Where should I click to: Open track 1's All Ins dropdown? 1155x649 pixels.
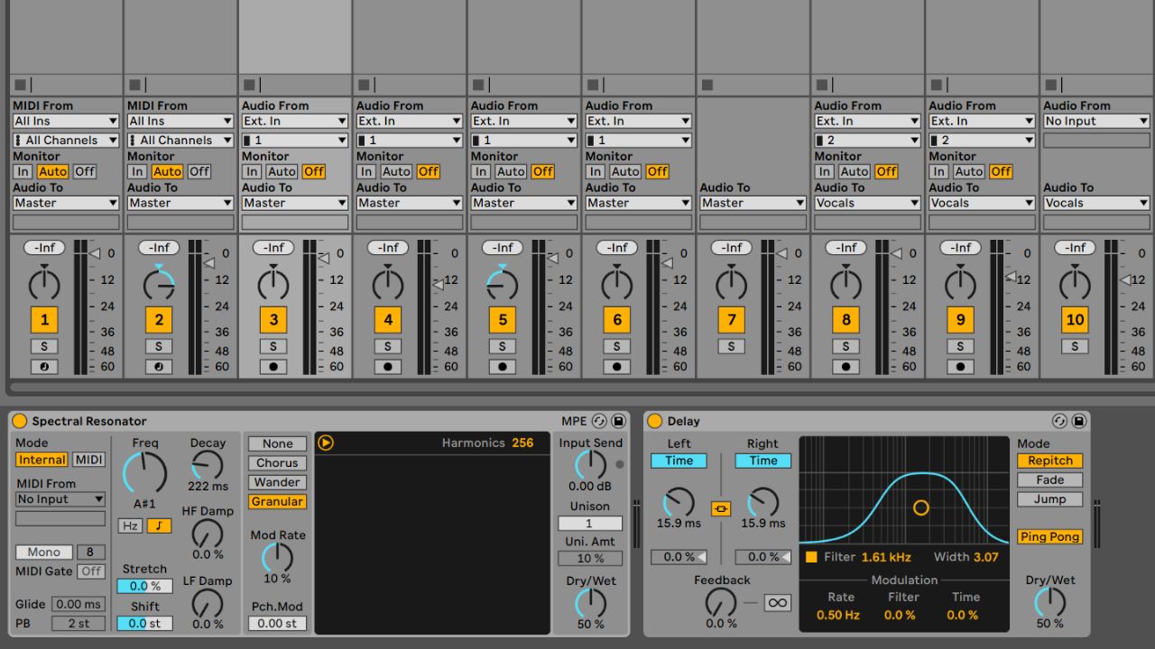click(x=66, y=121)
